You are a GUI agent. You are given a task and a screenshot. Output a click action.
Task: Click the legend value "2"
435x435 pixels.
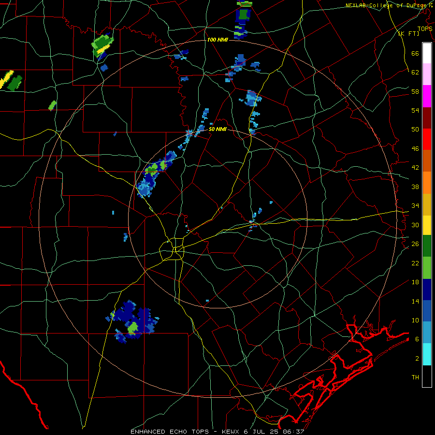[417, 359]
